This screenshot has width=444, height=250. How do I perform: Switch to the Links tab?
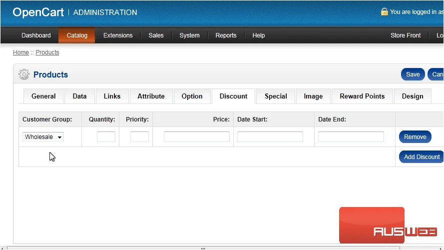click(x=112, y=96)
